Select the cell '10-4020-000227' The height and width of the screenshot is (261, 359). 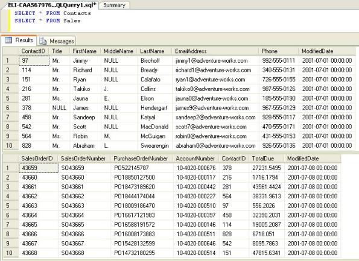[196, 197]
